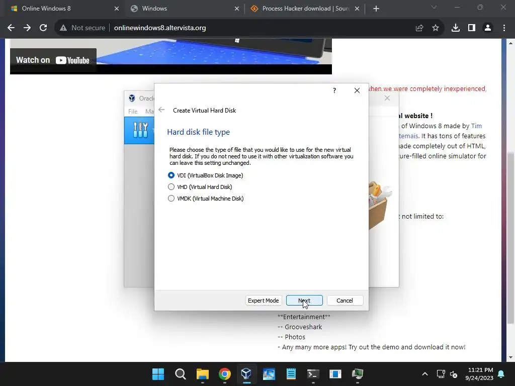
Task: Click the Expert Mode button
Action: tap(263, 301)
